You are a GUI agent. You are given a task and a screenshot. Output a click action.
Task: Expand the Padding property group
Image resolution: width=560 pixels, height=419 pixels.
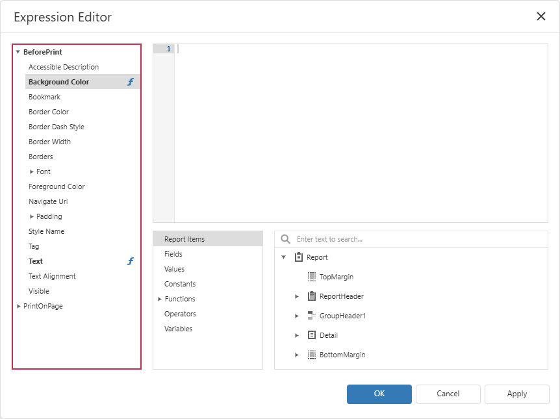(x=31, y=216)
